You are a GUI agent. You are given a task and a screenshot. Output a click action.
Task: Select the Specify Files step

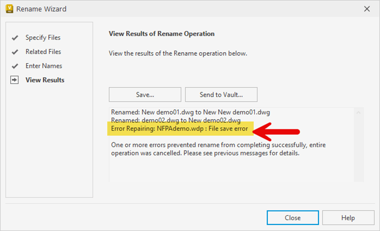(x=43, y=38)
